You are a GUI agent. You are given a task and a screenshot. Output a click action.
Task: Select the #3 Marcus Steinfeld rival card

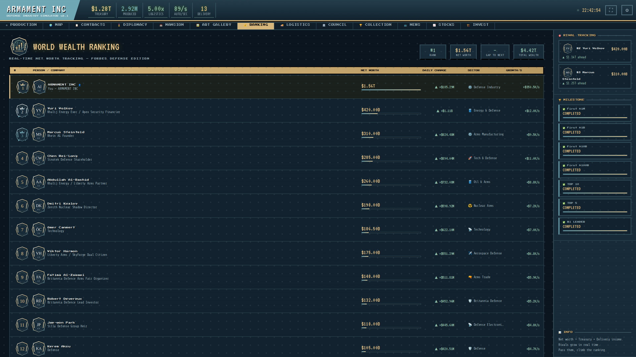595,77
